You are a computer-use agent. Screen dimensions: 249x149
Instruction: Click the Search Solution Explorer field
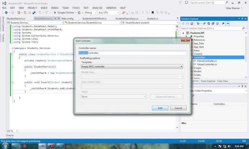pos(211,28)
